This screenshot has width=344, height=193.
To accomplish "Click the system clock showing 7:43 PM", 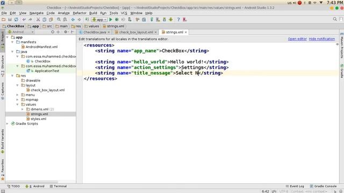I will [x=335, y=3].
